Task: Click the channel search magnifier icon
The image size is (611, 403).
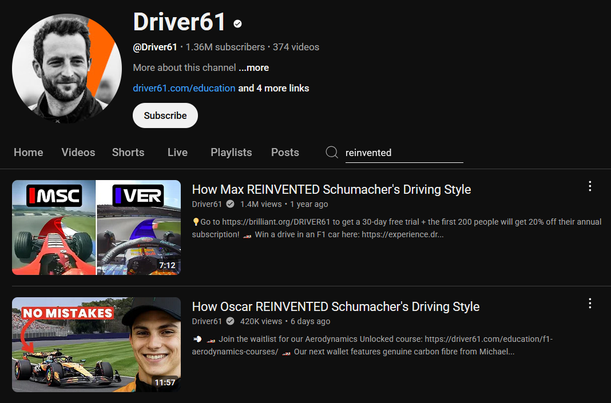Action: (332, 152)
